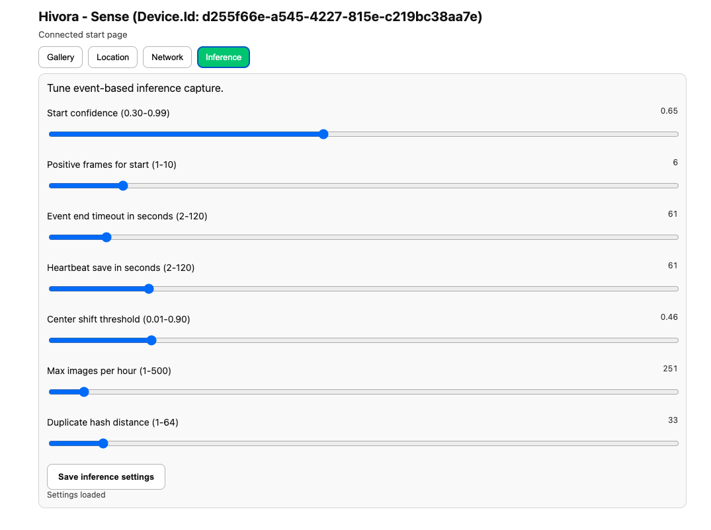The height and width of the screenshot is (530, 711).
Task: Click the Tune event-based inference capture description
Action: click(x=135, y=88)
